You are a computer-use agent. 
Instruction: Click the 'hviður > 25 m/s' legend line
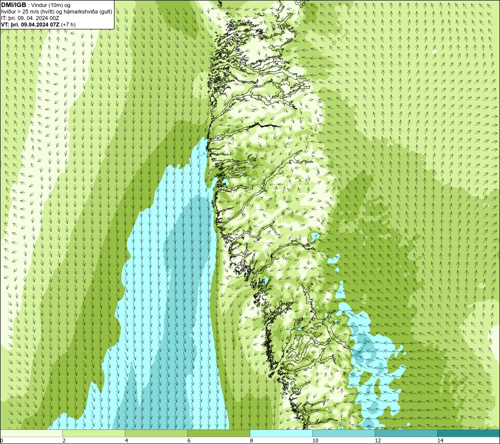[x=56, y=12]
